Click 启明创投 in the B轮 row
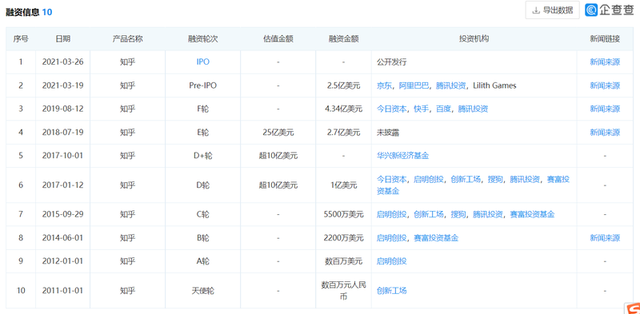The image size is (640, 314). pyautogui.click(x=392, y=238)
